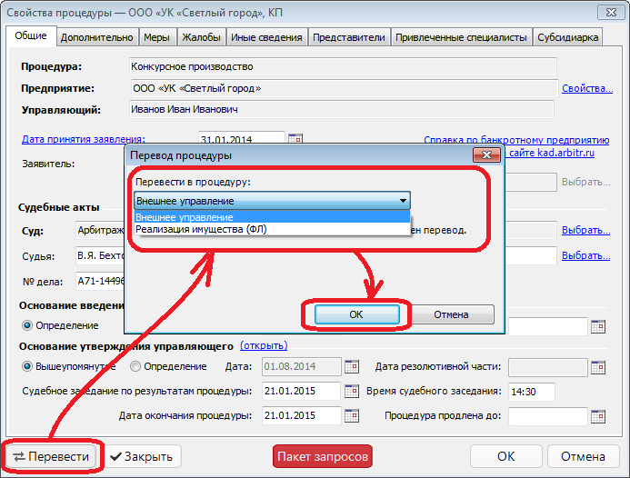Select the Определение radio under Основание введения
This screenshot has height=478, width=630.
[27, 325]
